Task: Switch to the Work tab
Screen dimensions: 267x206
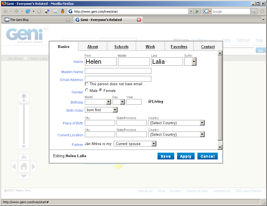Action: pos(150,47)
